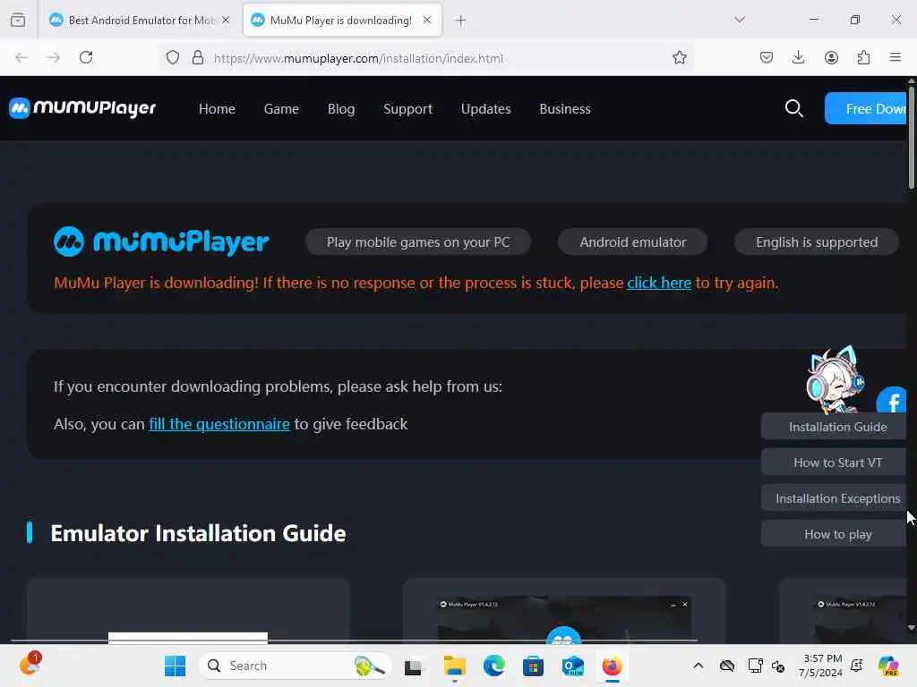The height and width of the screenshot is (687, 917).
Task: Open the site search magnifier
Action: tap(793, 108)
